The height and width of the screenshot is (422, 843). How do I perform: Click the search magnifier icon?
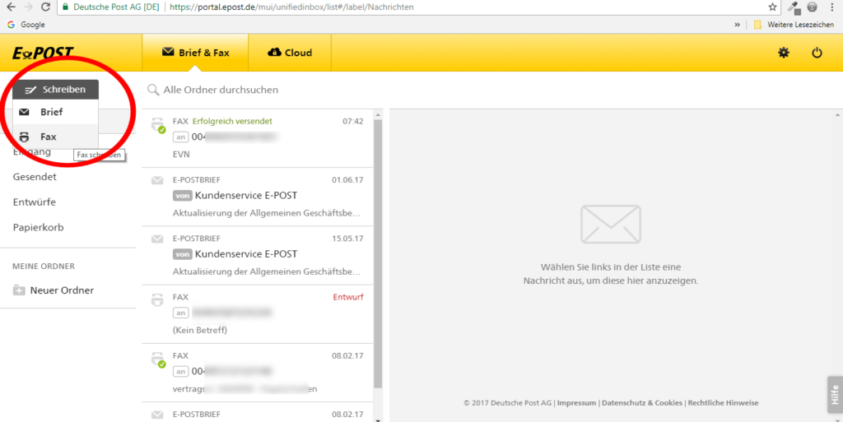[x=153, y=90]
